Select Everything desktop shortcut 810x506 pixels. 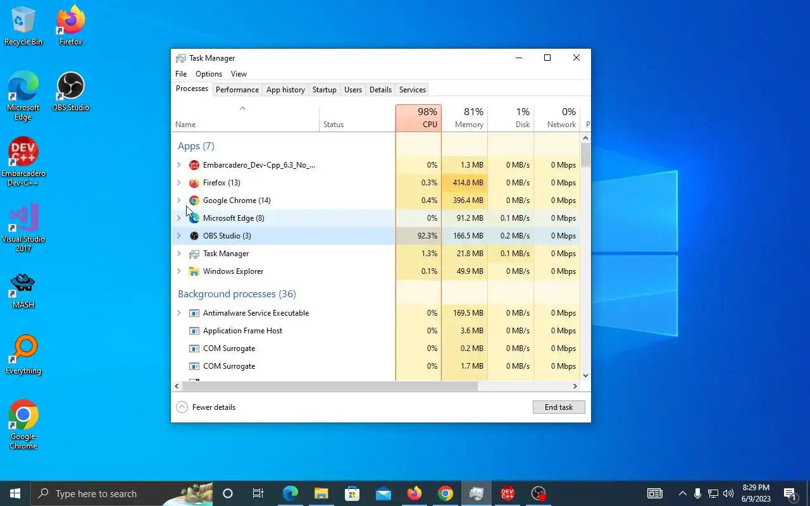click(23, 355)
